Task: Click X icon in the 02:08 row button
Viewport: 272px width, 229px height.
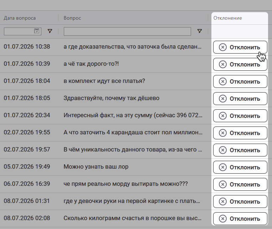Action: (x=223, y=219)
